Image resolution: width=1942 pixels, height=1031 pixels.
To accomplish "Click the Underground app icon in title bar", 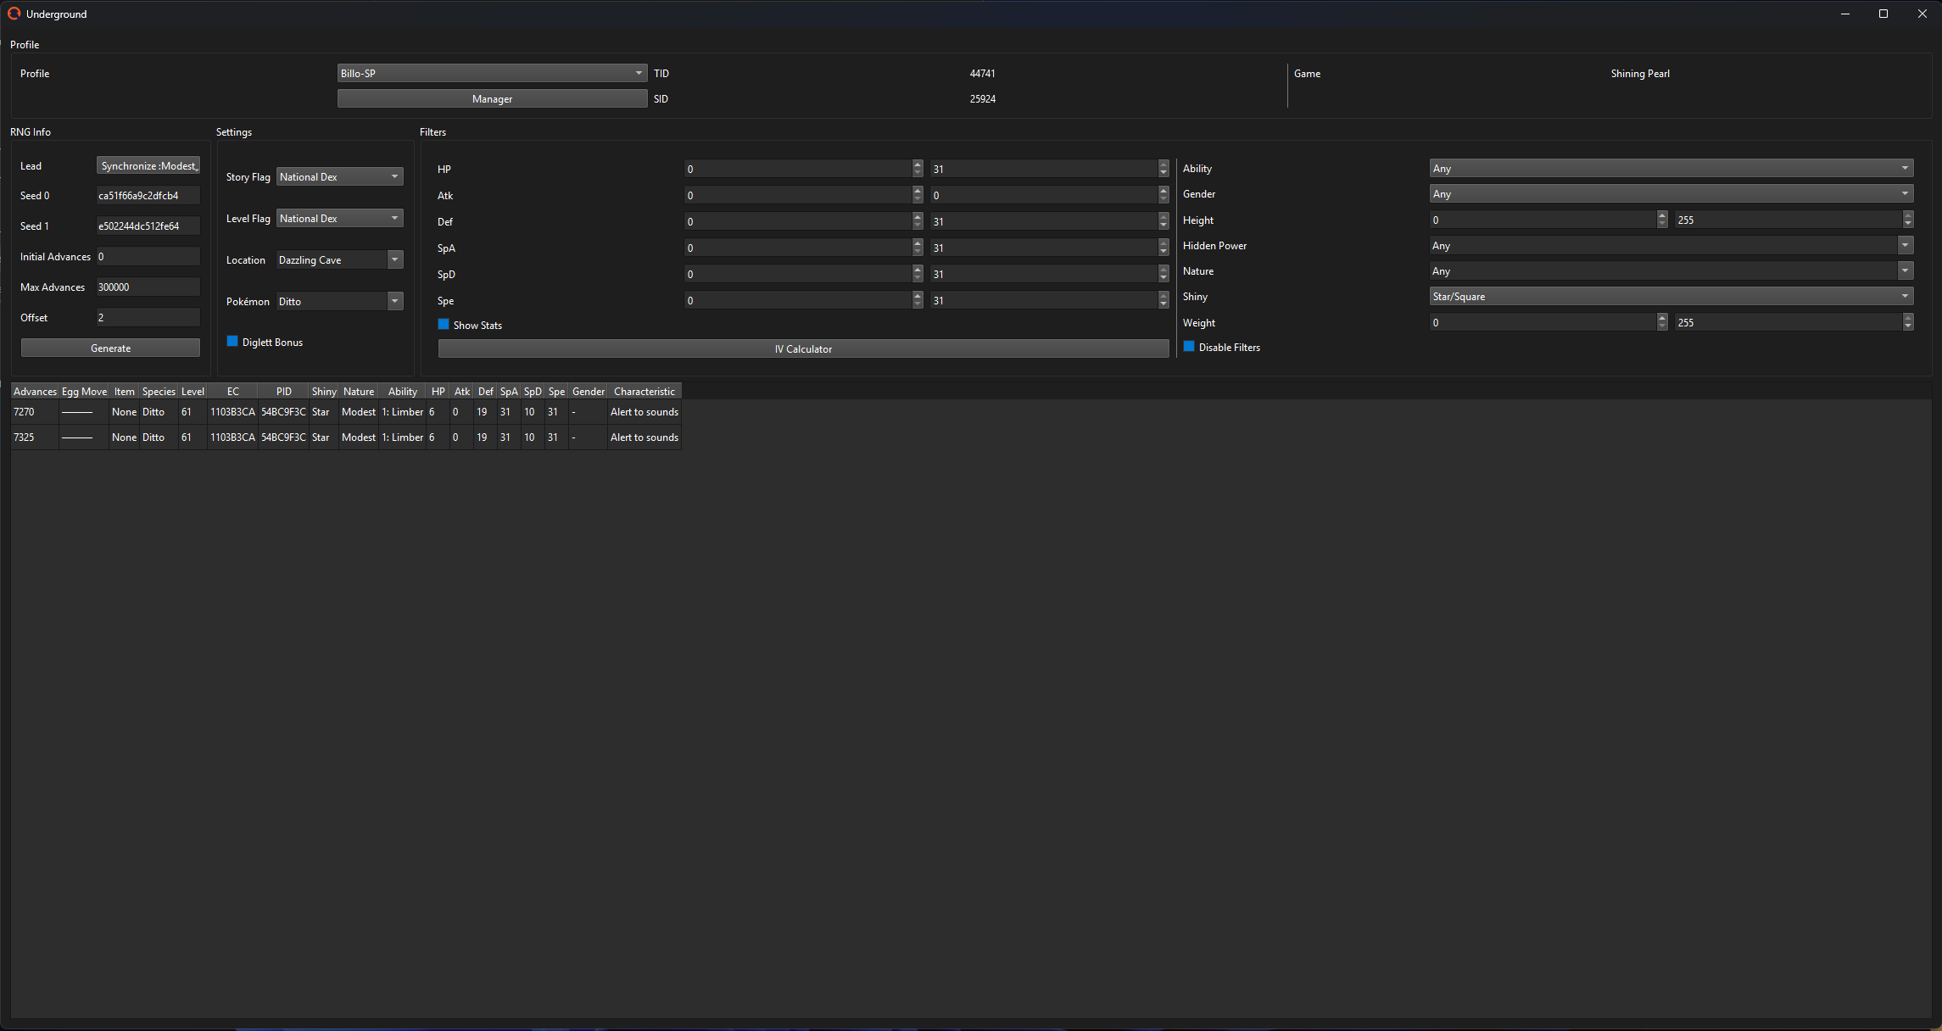I will (14, 14).
